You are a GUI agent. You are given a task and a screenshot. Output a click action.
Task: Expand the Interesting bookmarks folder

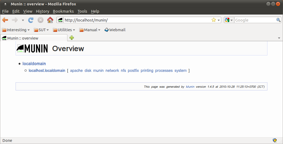(x=16, y=30)
